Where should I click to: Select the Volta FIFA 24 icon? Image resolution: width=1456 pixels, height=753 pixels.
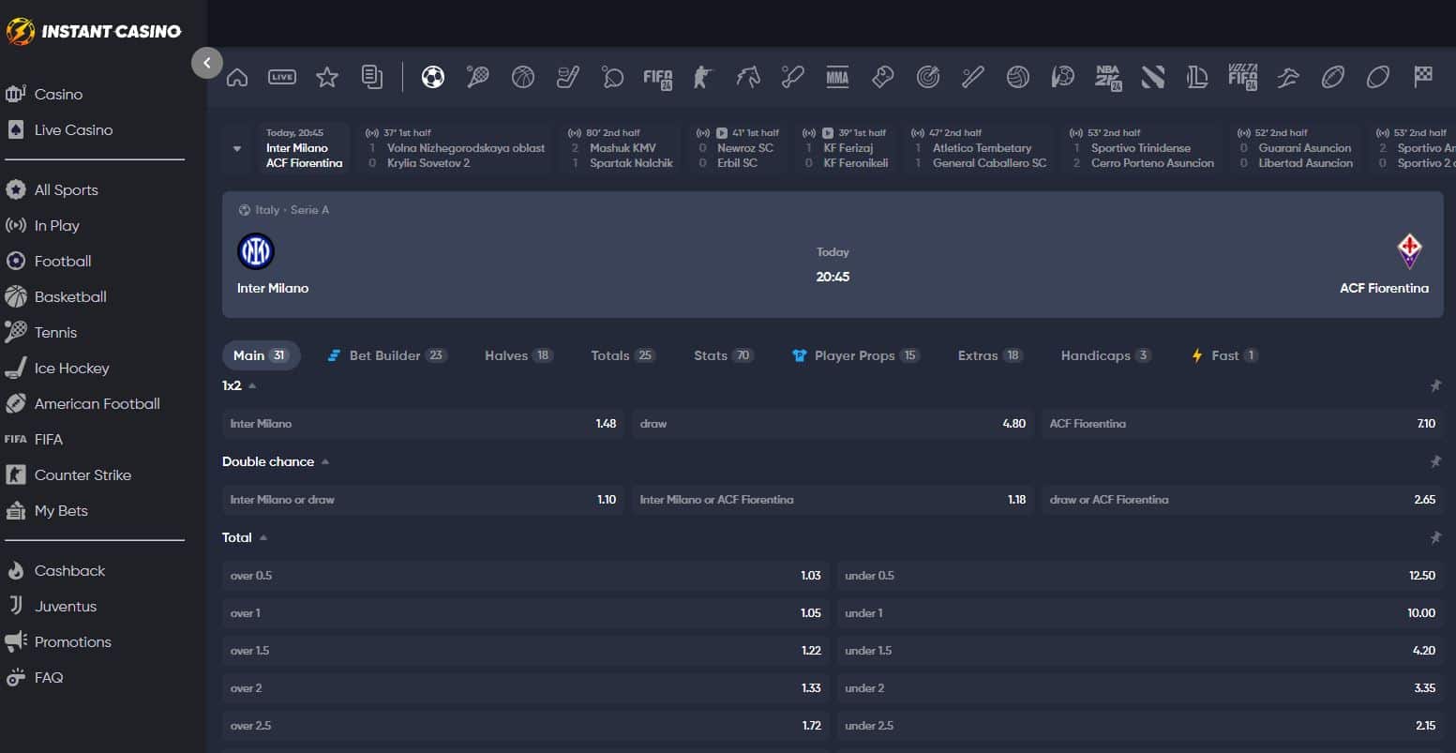1242,77
